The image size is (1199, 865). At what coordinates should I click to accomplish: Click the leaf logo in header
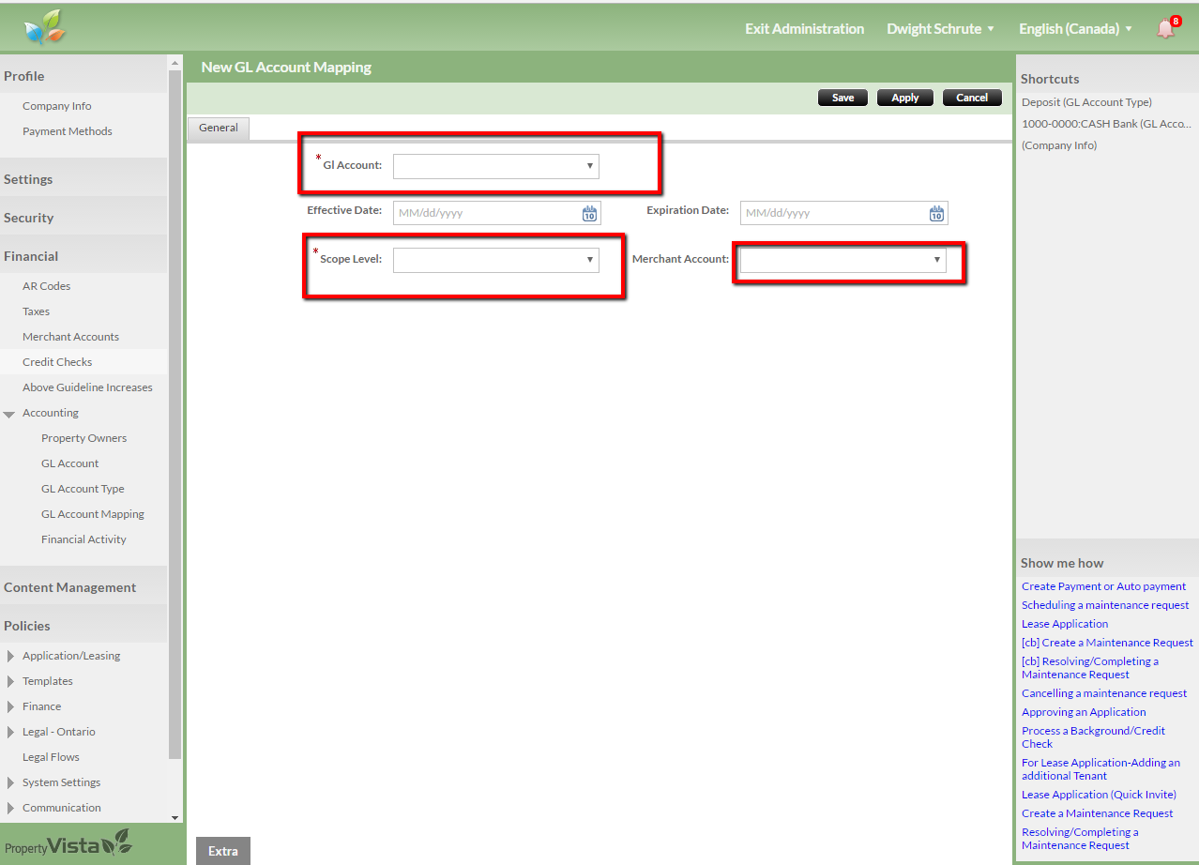coord(45,28)
